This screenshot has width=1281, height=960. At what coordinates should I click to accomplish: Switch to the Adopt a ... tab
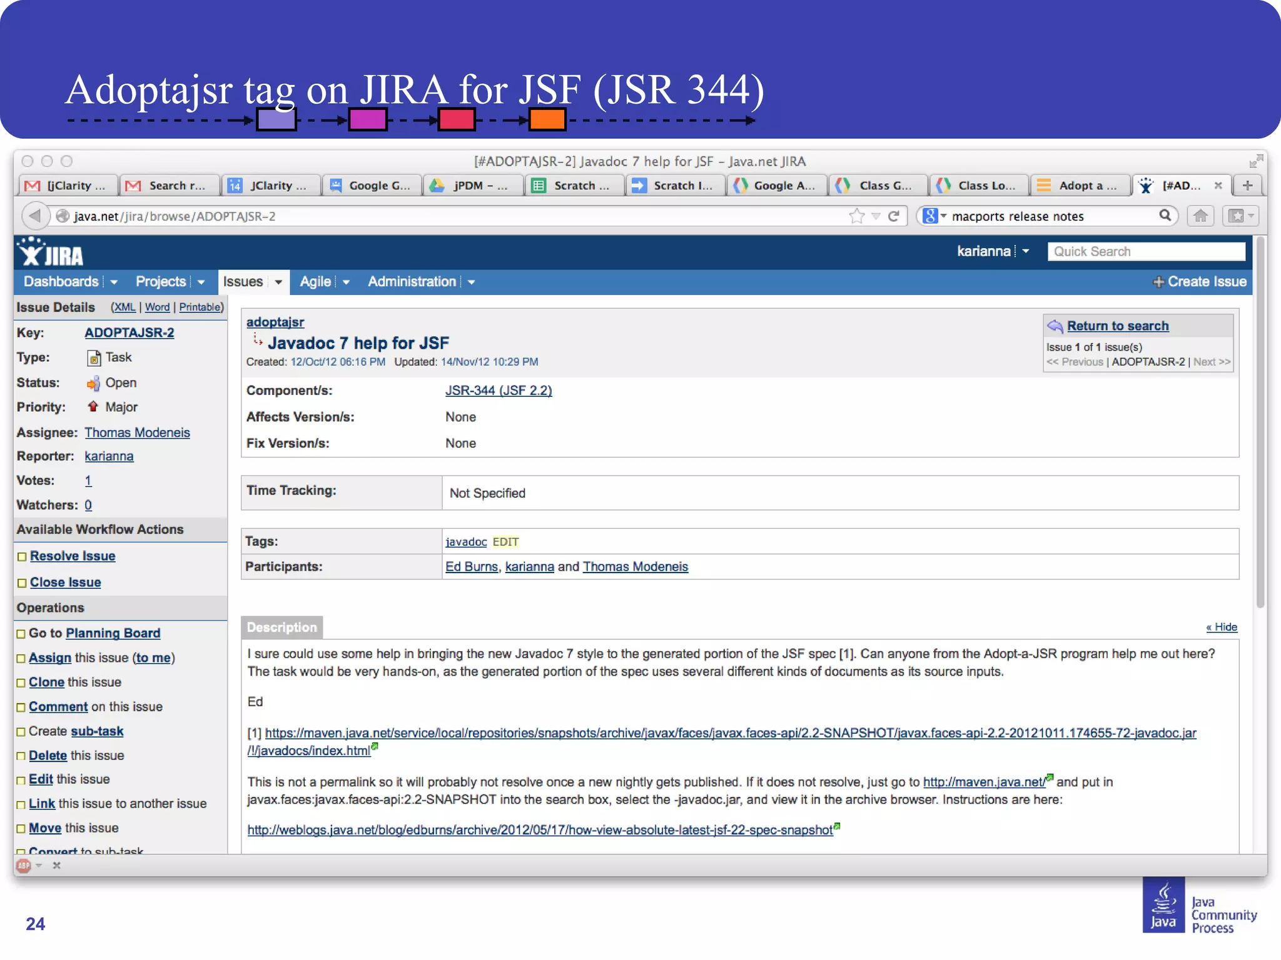tap(1080, 186)
